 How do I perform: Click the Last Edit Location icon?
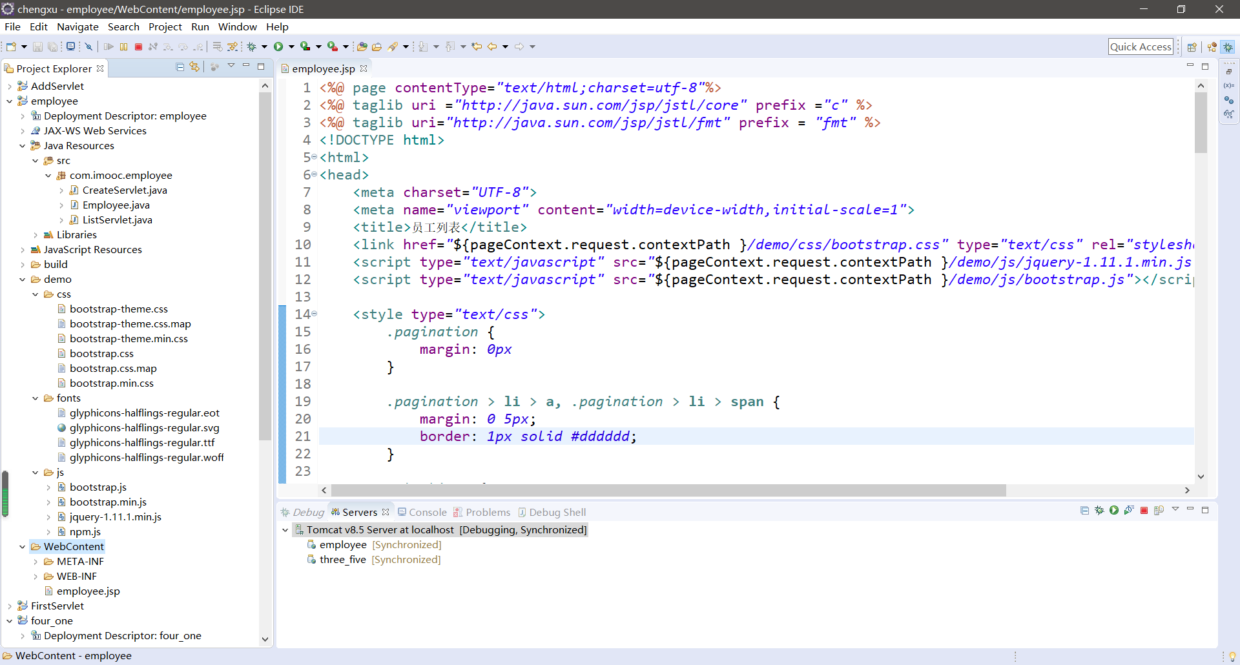477,46
